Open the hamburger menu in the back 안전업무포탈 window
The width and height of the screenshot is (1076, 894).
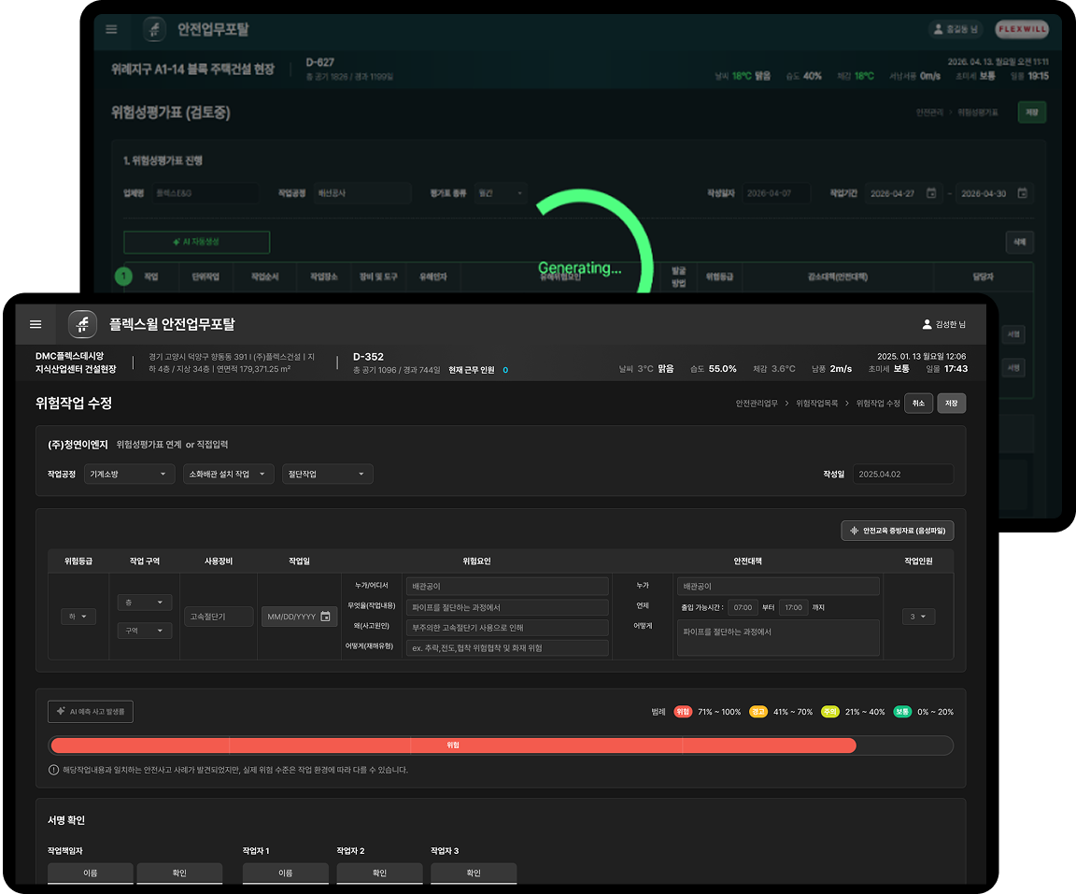pos(111,30)
